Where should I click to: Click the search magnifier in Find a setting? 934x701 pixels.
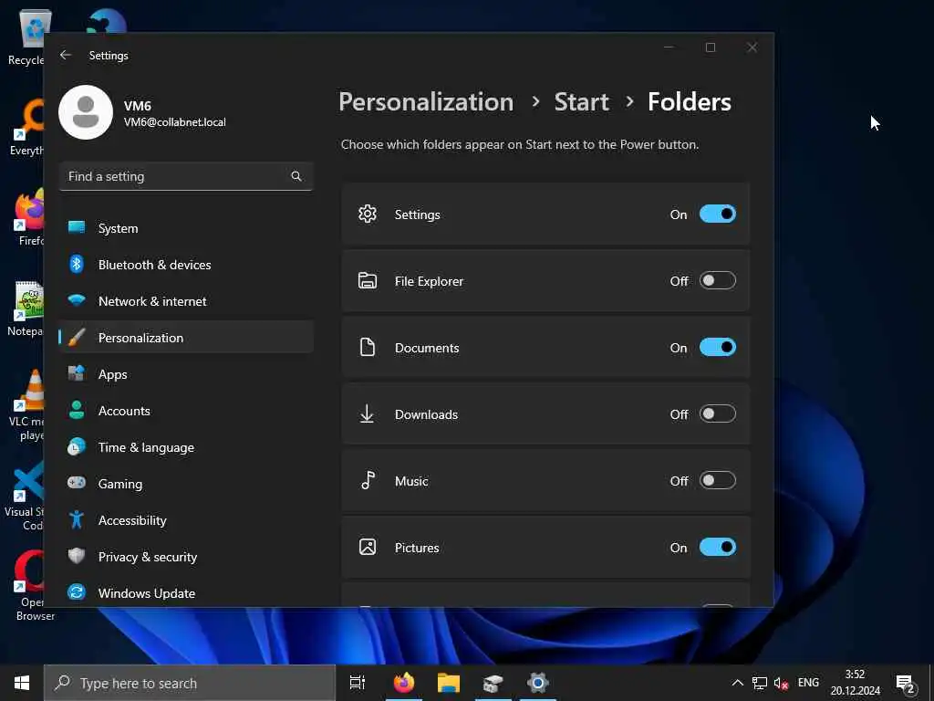pyautogui.click(x=296, y=176)
